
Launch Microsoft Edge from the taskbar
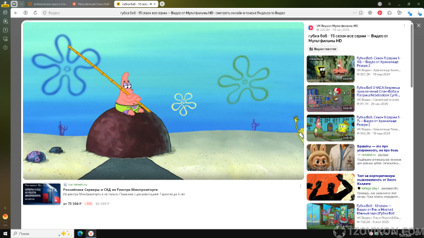tap(80, 234)
